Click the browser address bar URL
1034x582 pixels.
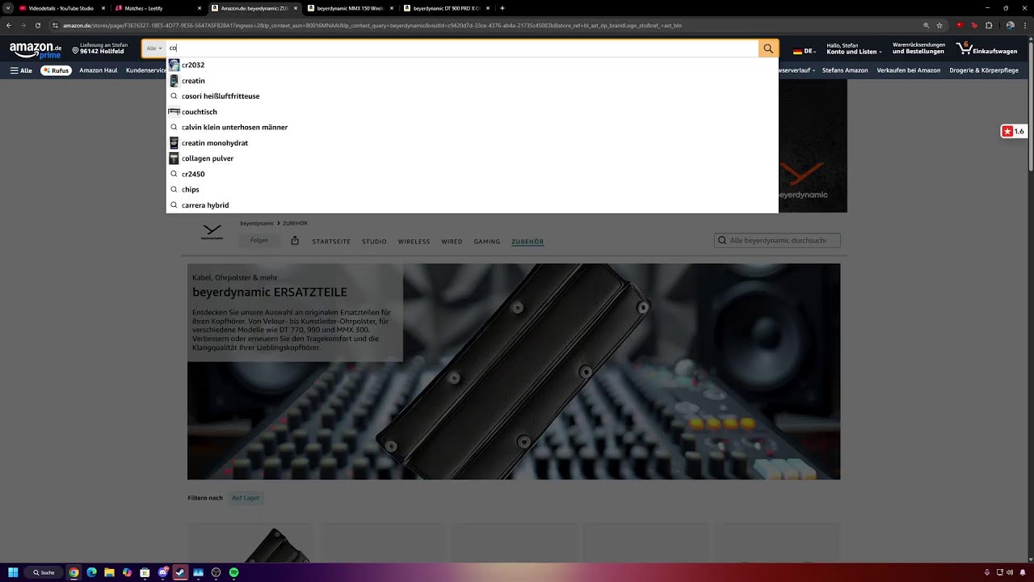pyautogui.click(x=372, y=25)
